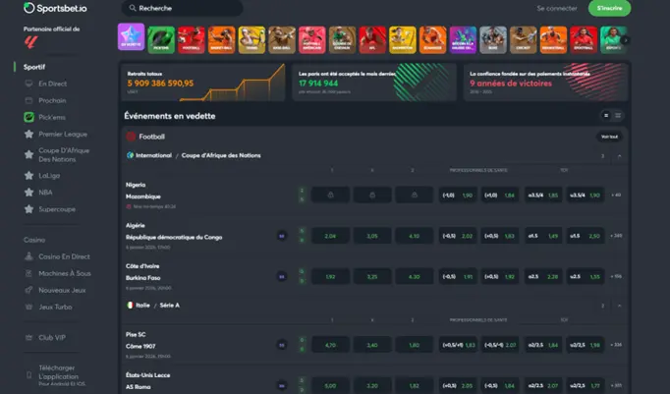Open the 17 914 944 bets accepted banner
Viewport: 670px width, 394px height.
pyautogui.click(x=374, y=83)
